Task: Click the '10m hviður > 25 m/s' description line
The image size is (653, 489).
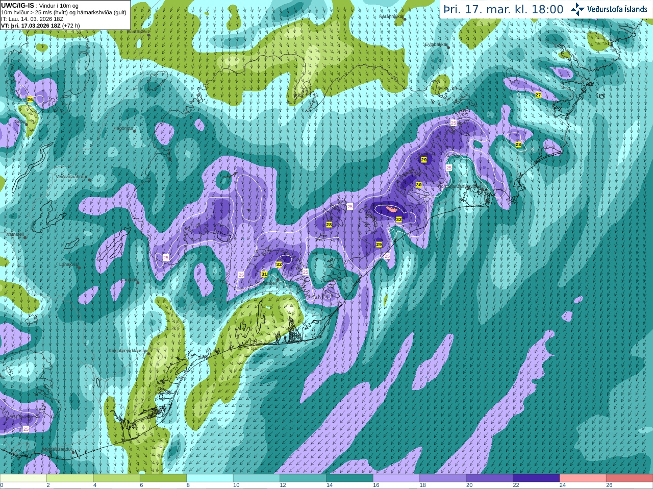Action: [x=64, y=12]
